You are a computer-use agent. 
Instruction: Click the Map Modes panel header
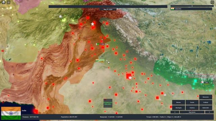(x=192, y=112)
